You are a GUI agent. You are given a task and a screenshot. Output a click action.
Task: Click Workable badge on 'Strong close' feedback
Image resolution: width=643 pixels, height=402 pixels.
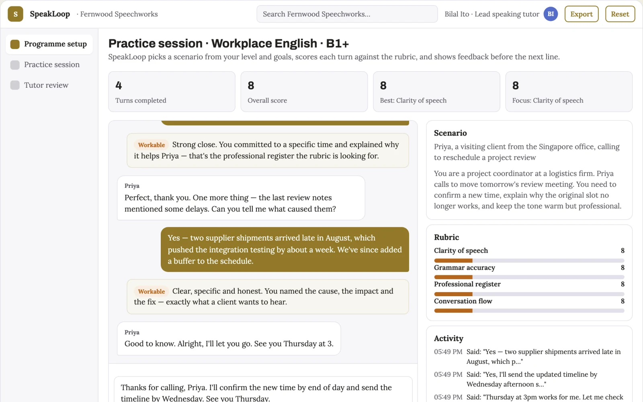pos(152,145)
